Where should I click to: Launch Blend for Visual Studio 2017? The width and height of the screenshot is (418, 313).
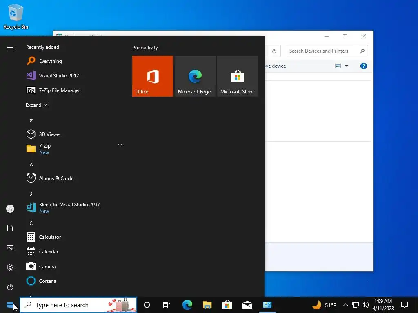75,207
